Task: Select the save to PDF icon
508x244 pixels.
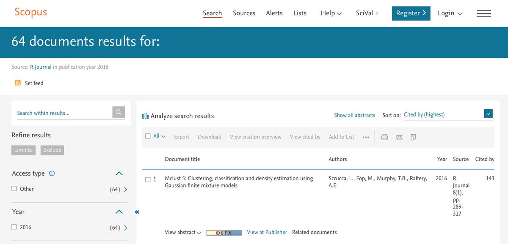Action: pyautogui.click(x=413, y=137)
